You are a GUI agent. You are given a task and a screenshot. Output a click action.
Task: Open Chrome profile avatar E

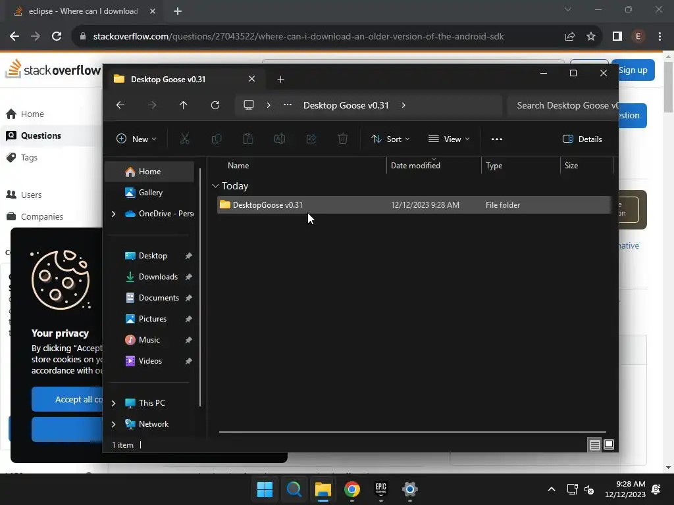(x=638, y=37)
